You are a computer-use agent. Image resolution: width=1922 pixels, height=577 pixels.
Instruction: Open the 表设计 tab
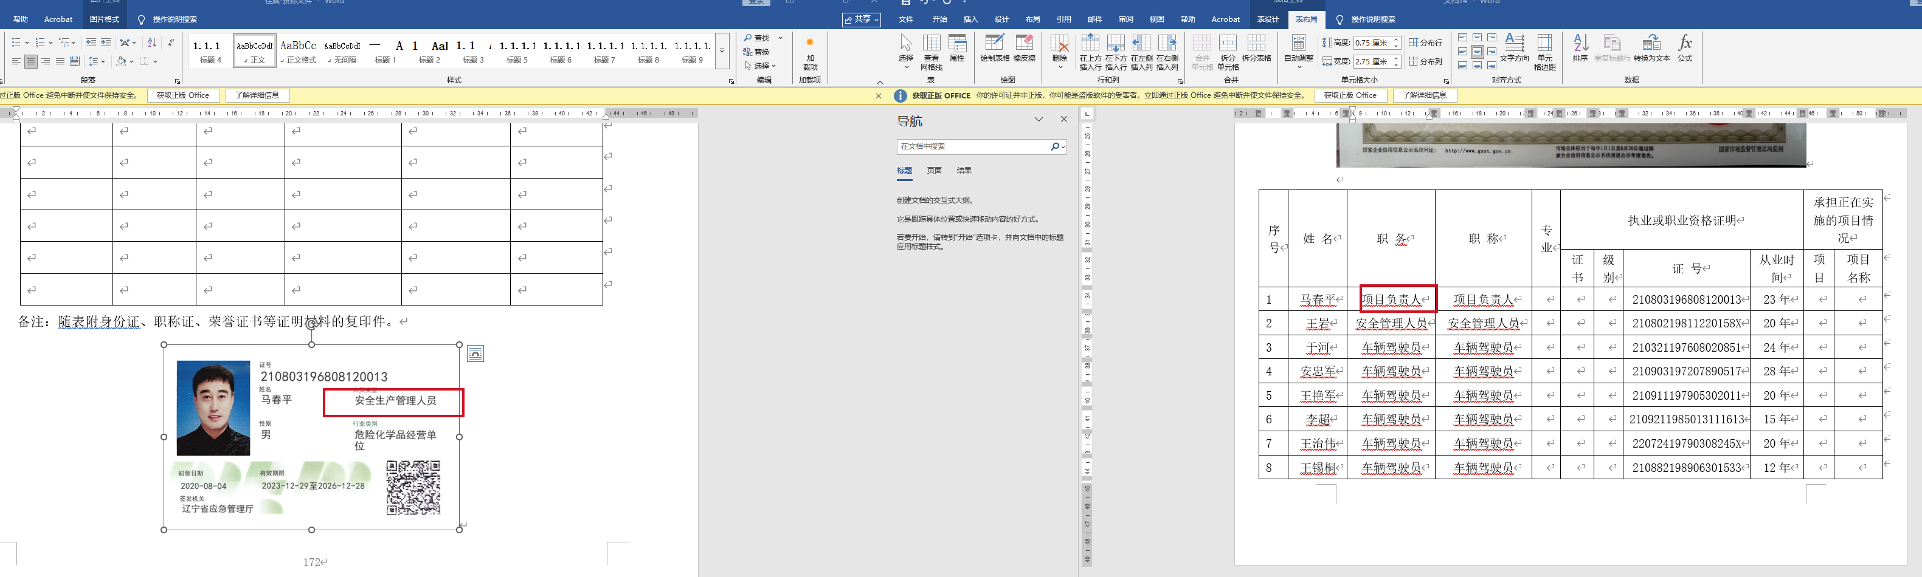[x=1268, y=19]
